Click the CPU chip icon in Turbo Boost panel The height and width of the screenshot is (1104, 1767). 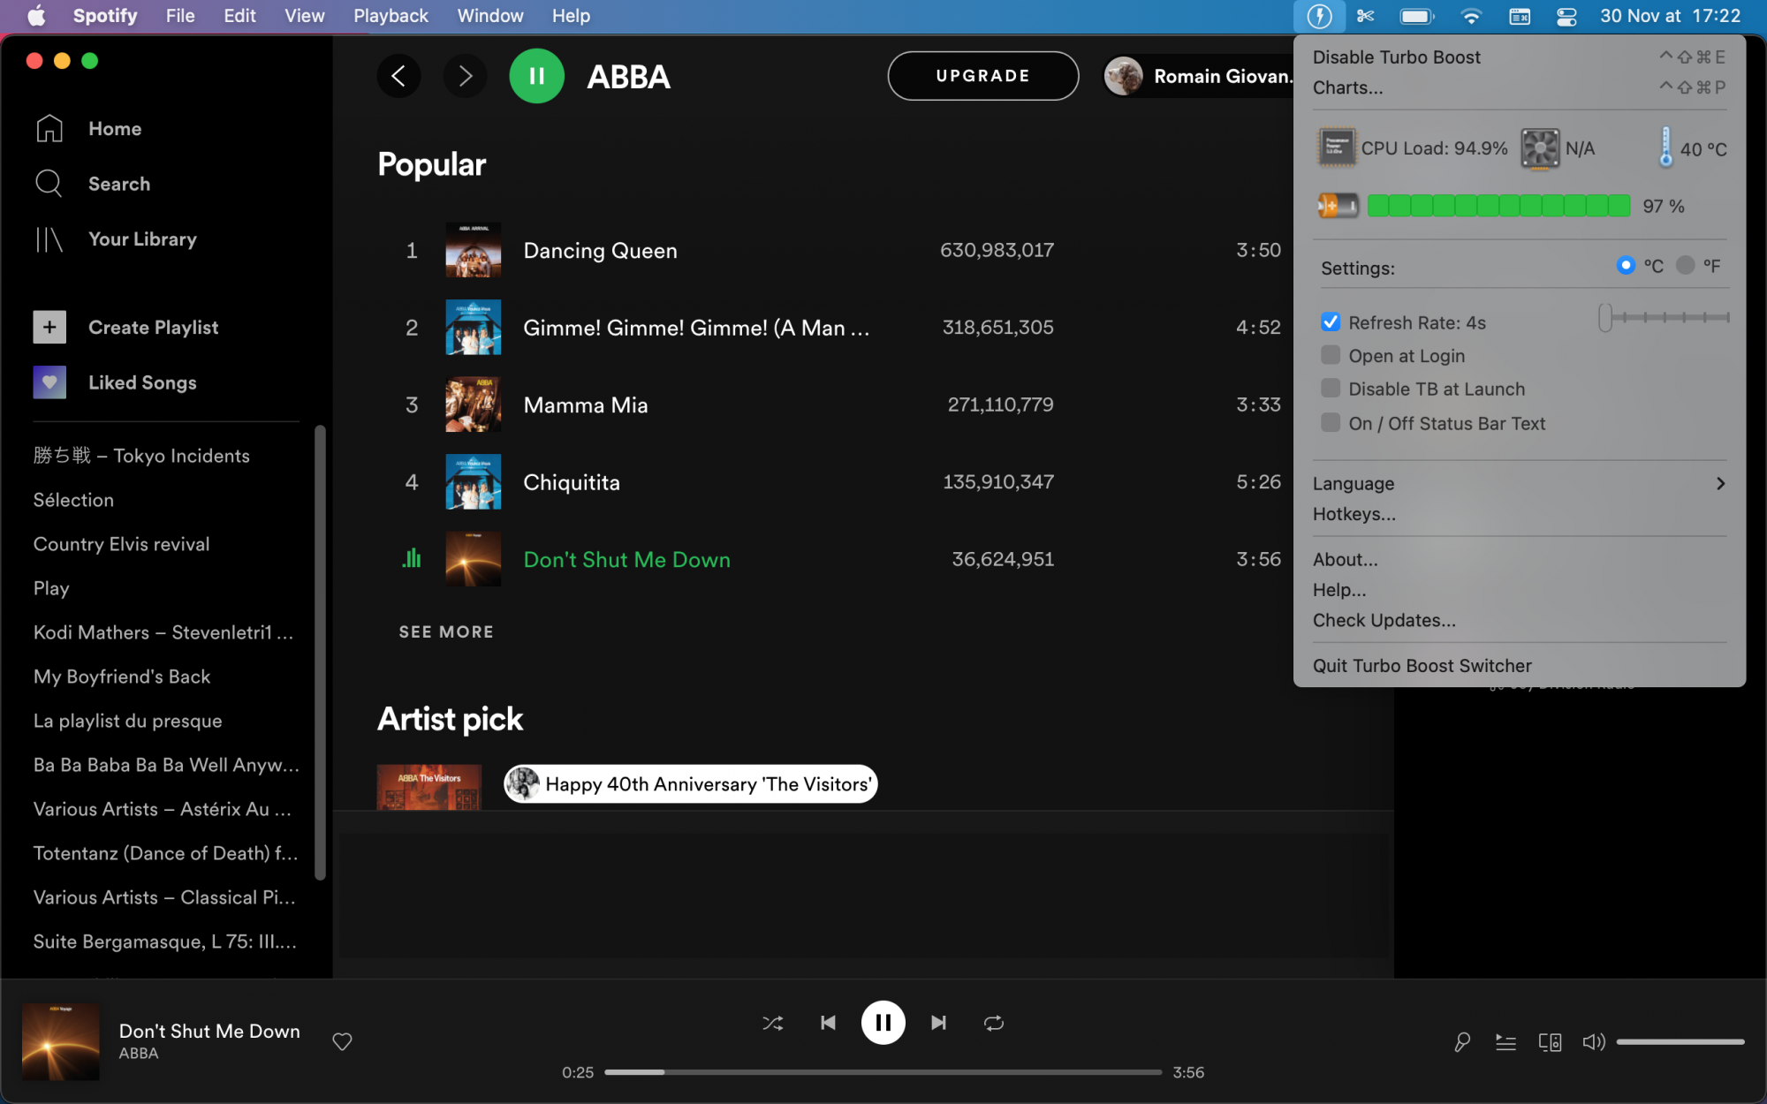pyautogui.click(x=1337, y=148)
